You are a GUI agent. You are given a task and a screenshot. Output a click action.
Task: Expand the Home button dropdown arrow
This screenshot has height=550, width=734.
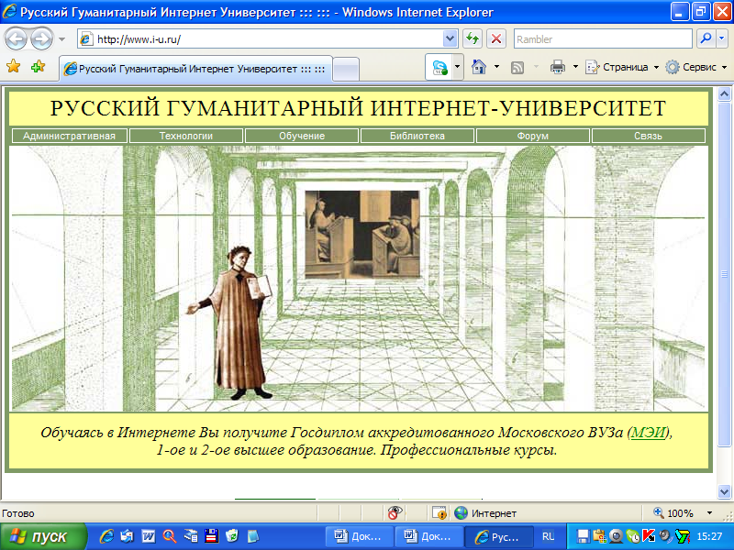pos(497,67)
